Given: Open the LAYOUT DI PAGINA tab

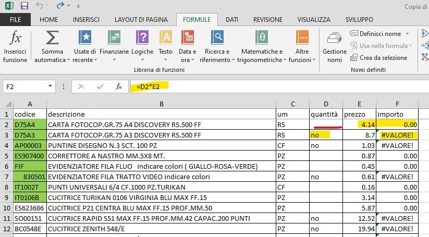Looking at the screenshot, I should pyautogui.click(x=141, y=20).
